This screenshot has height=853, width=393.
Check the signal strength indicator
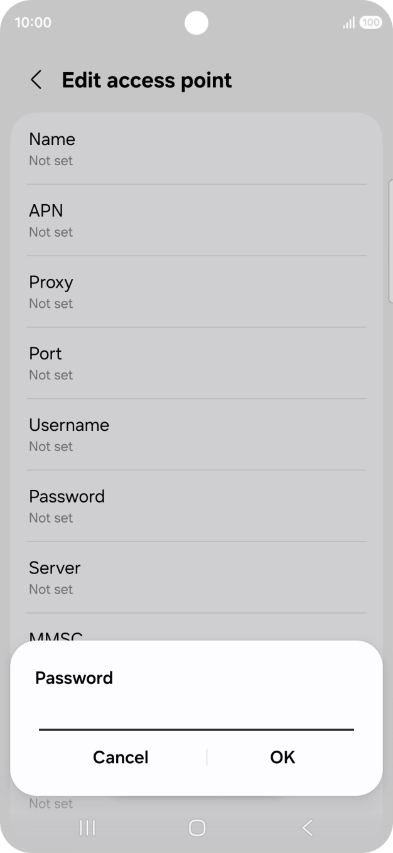348,22
